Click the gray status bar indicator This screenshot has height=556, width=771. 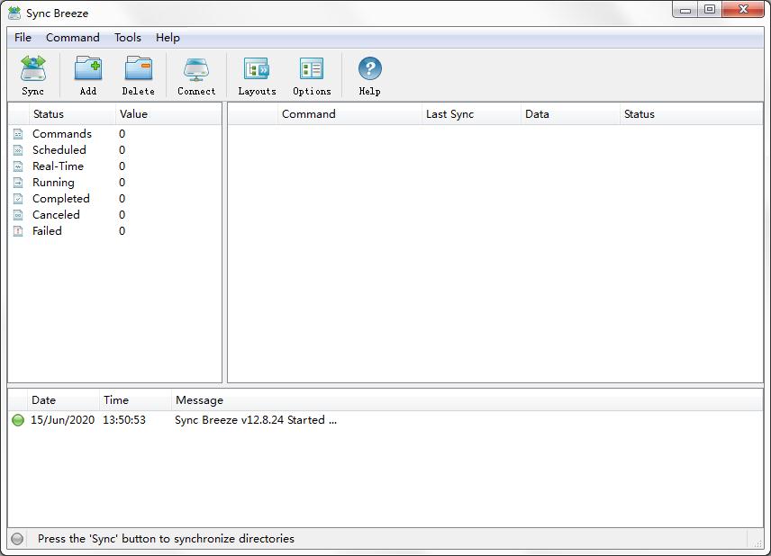[17, 539]
